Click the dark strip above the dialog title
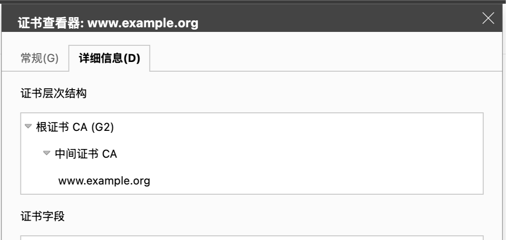 [x=252, y=2]
